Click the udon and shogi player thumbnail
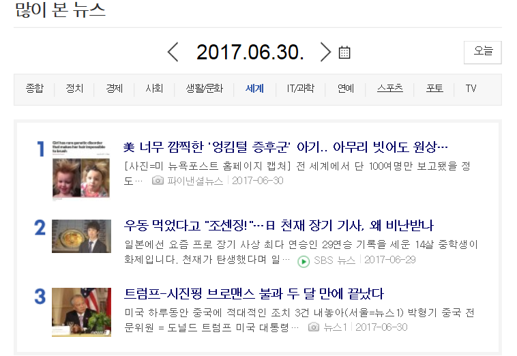This screenshot has height=356, width=517. pos(81,237)
